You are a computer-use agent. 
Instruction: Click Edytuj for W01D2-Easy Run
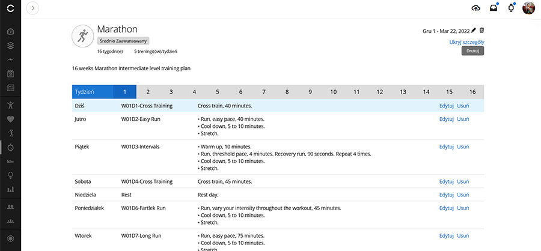click(x=446, y=119)
